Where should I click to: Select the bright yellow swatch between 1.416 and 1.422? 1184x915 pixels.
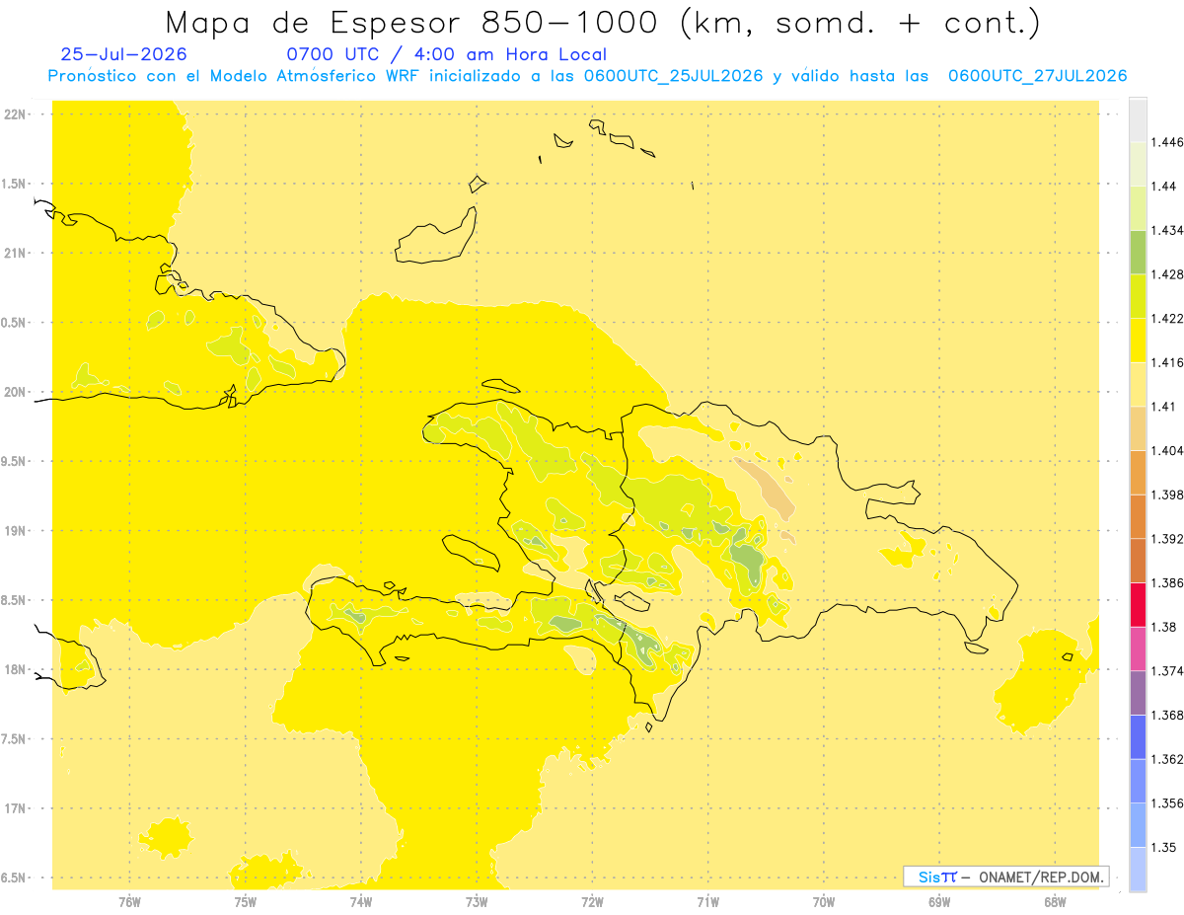pos(1138,340)
